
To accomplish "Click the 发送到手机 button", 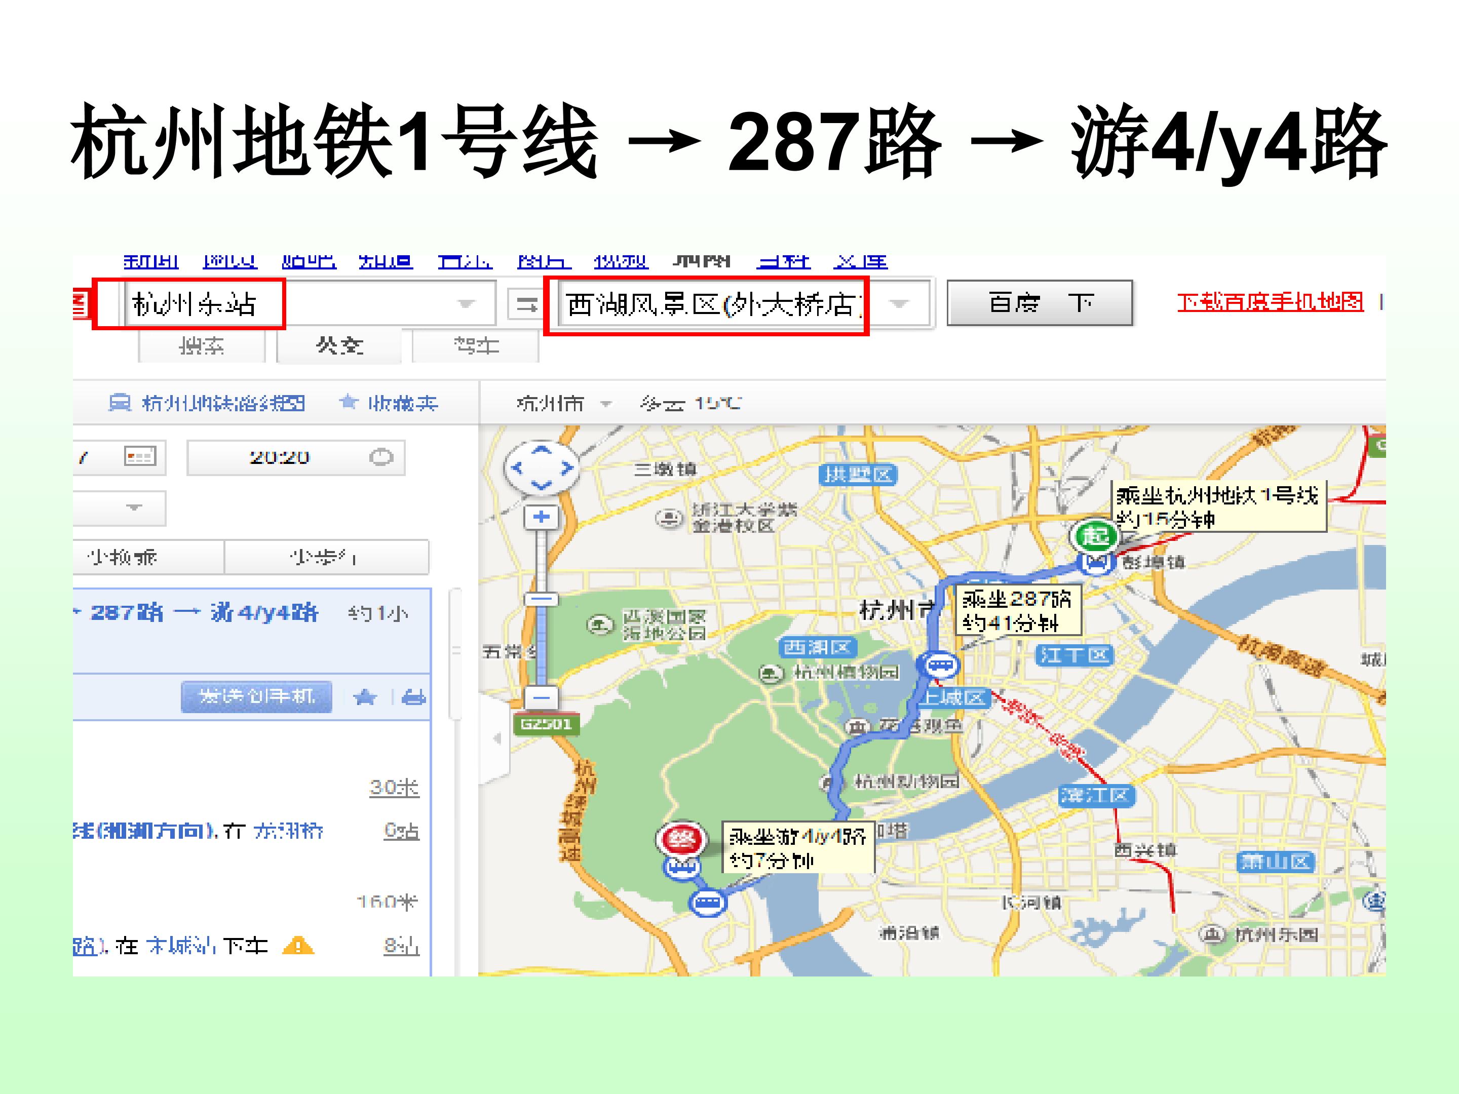I will click(256, 696).
